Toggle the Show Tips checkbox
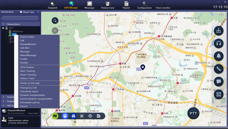This screenshot has height=129, width=228. (x=21, y=12)
